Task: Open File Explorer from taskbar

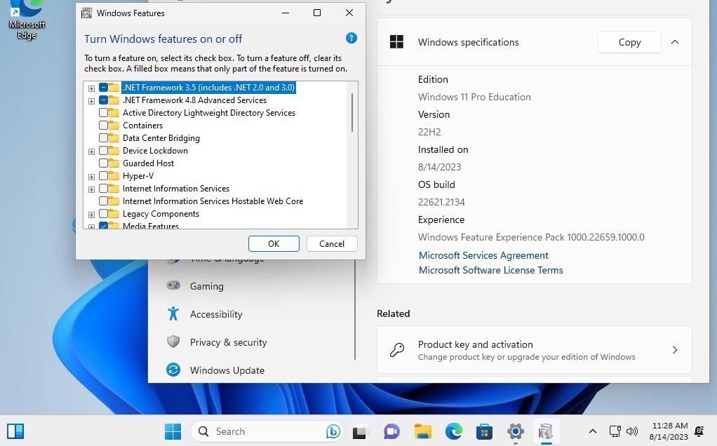Action: (x=422, y=431)
